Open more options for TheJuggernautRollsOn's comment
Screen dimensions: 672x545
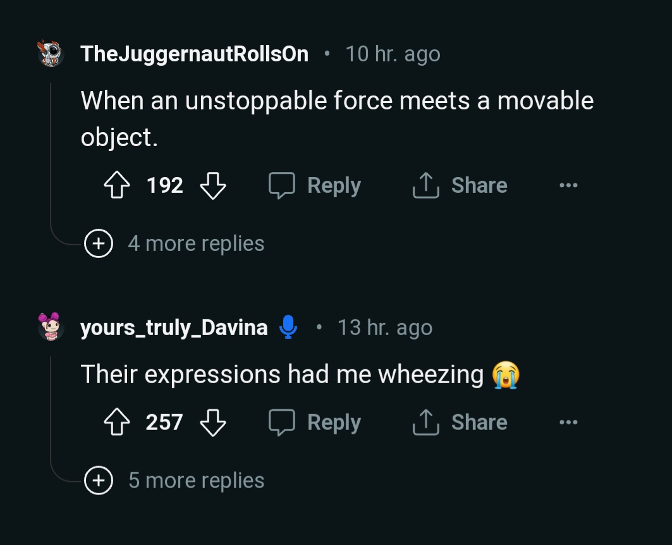(568, 185)
